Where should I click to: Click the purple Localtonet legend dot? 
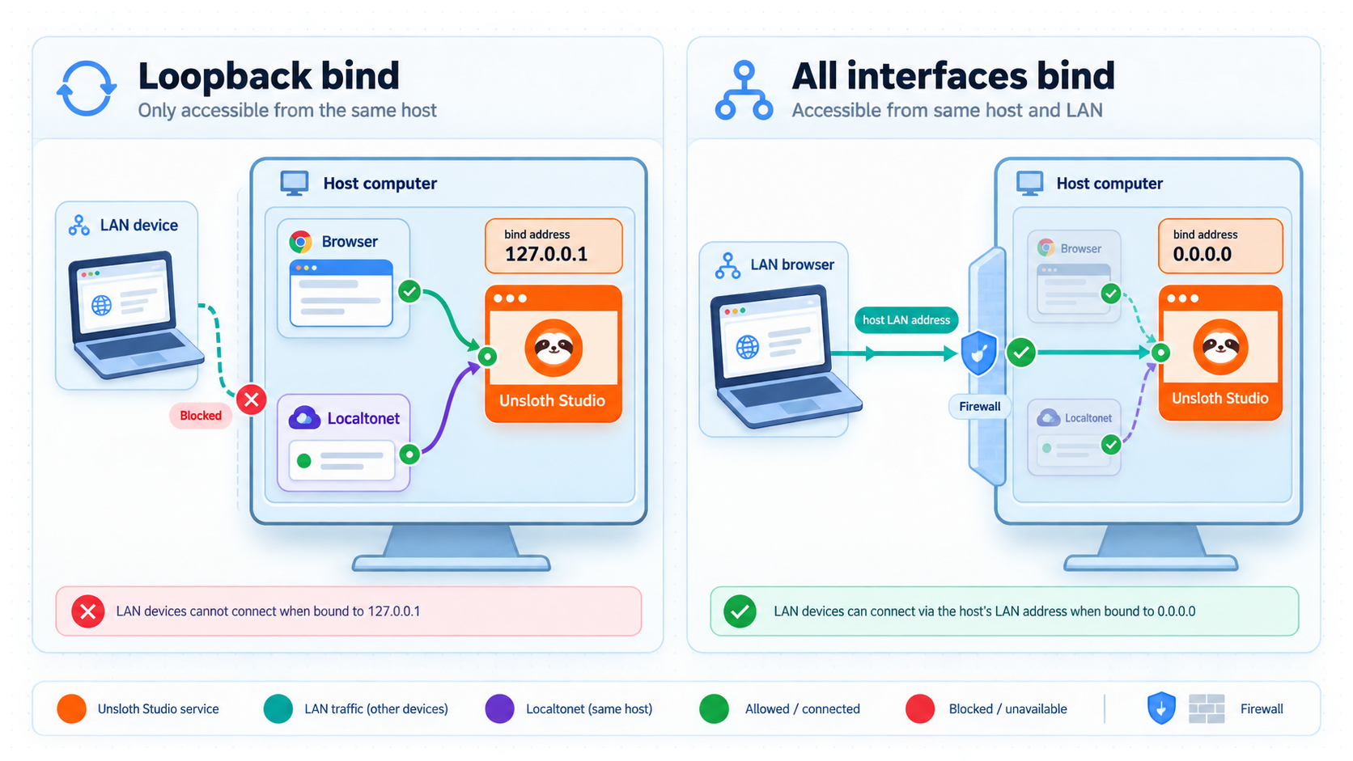click(x=499, y=708)
